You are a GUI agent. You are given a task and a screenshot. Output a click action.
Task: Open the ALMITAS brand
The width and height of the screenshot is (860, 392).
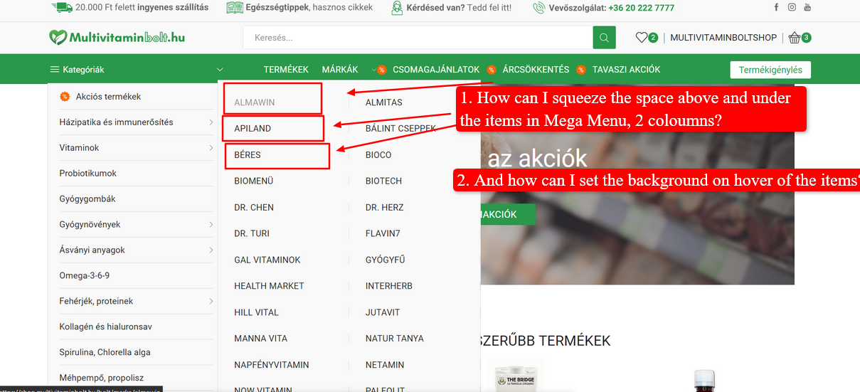384,102
